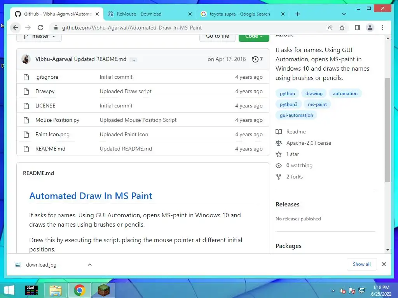Screen dimensions: 398x298
Task: Open Chrome three-dot menu
Action: click(x=382, y=28)
